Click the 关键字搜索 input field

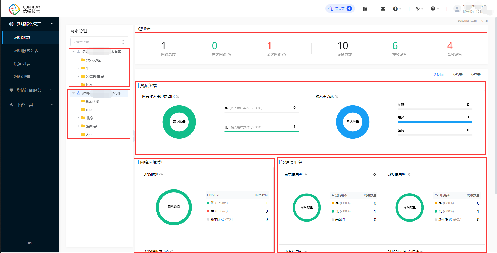[x=96, y=42]
